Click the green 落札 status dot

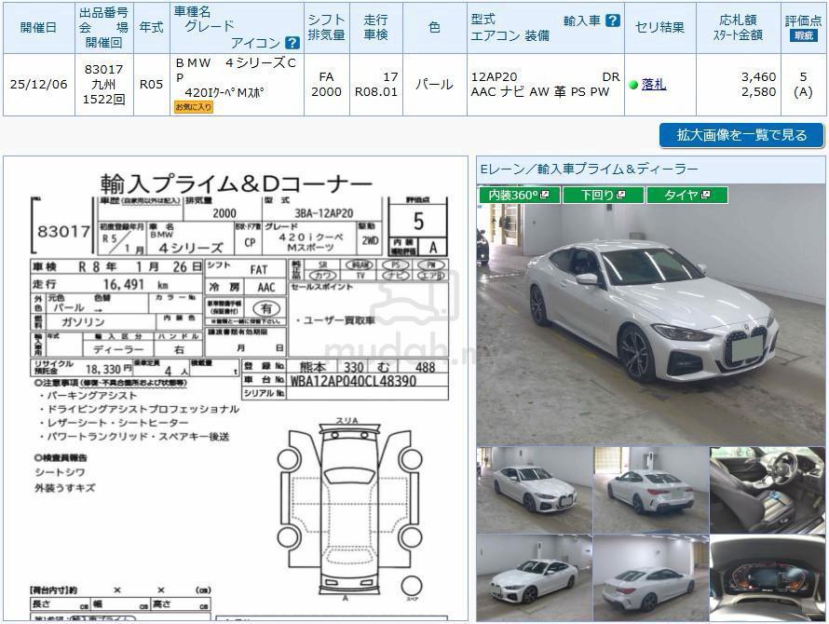click(x=633, y=85)
